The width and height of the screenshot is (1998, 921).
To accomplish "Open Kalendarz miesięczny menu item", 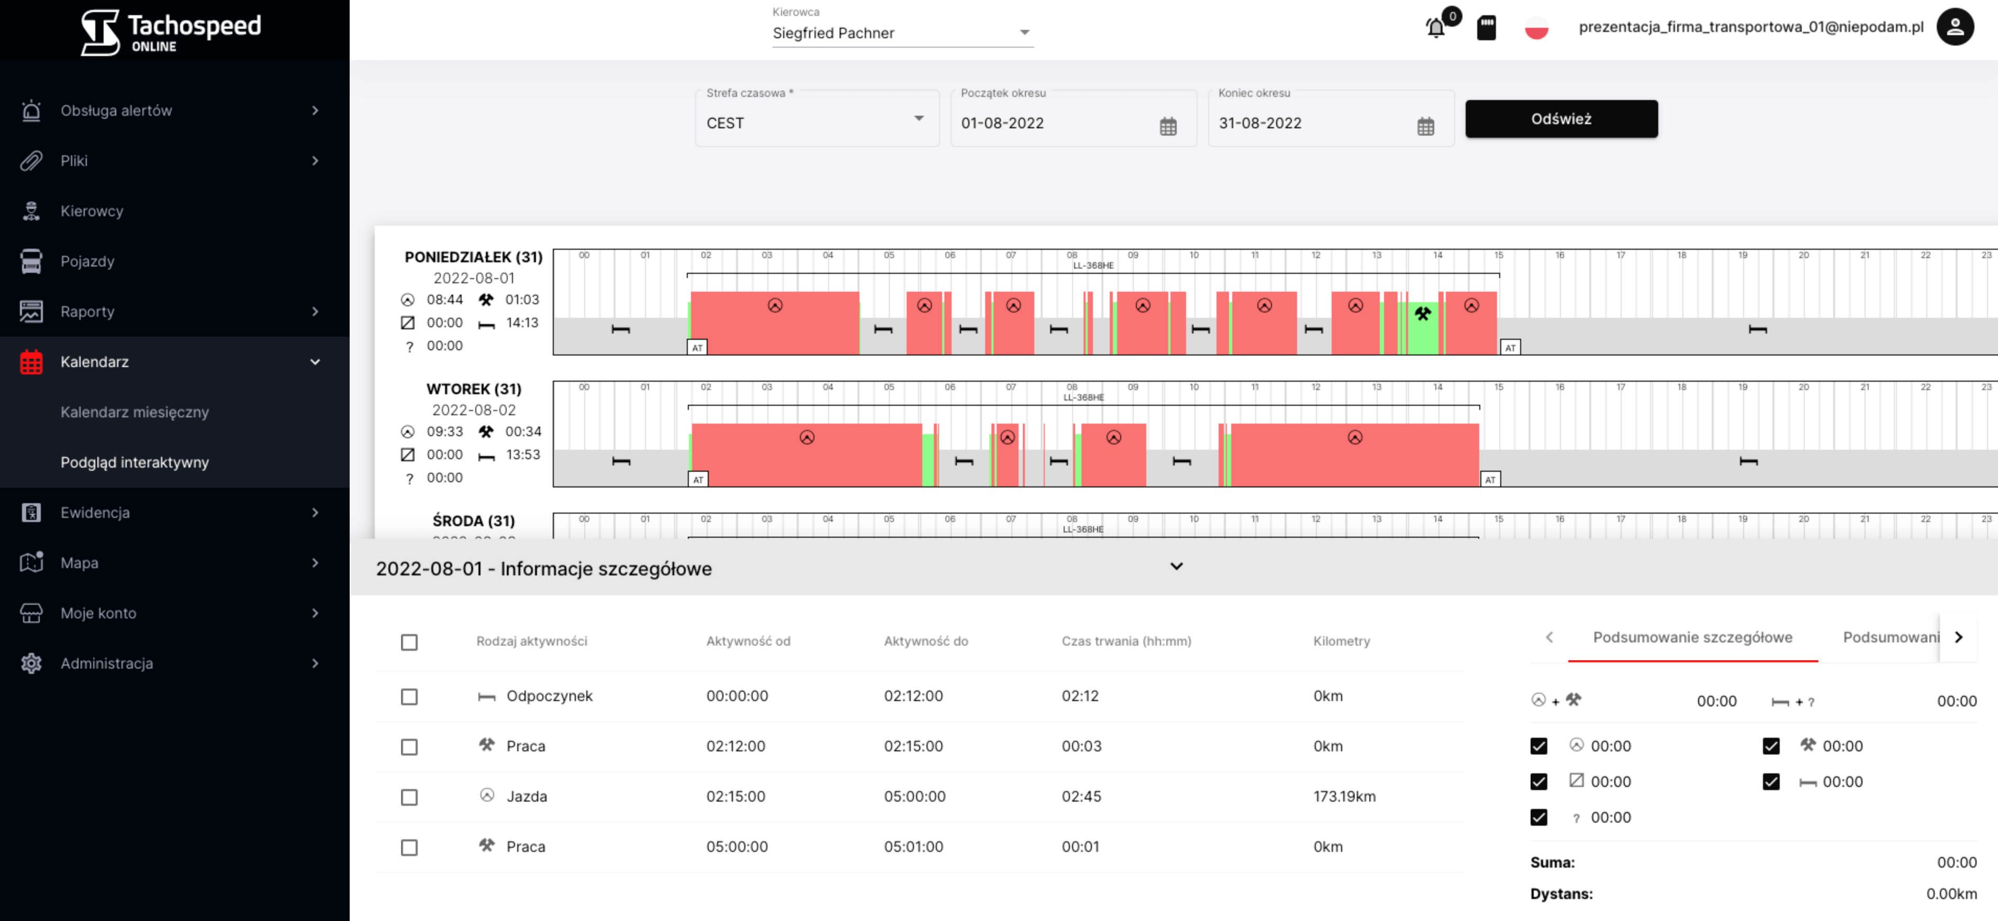I will point(135,412).
